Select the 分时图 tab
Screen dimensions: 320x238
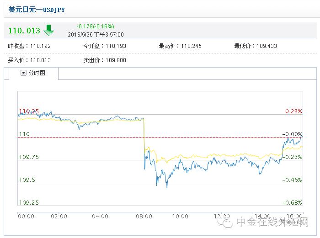34,73
